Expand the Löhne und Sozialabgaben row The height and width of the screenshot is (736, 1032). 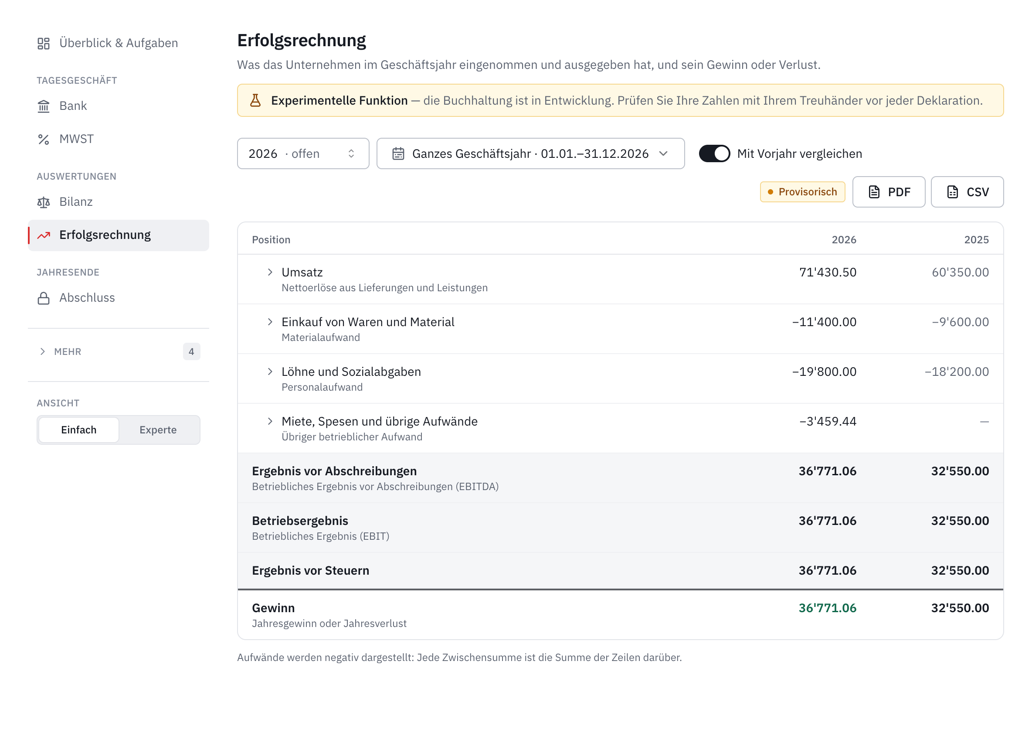[270, 371]
